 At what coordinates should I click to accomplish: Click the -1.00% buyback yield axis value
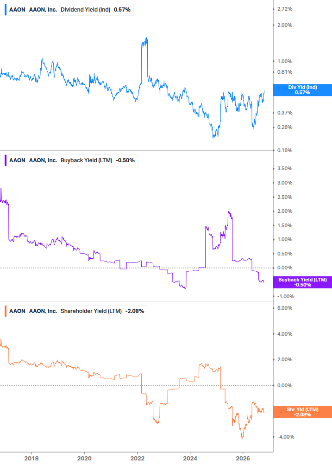tap(286, 297)
